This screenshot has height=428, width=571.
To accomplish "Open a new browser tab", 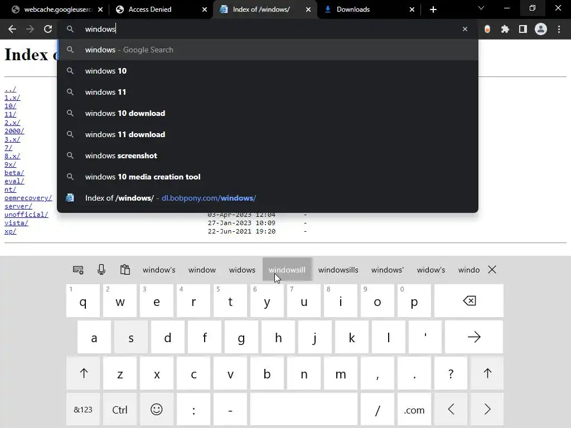I will point(433,9).
